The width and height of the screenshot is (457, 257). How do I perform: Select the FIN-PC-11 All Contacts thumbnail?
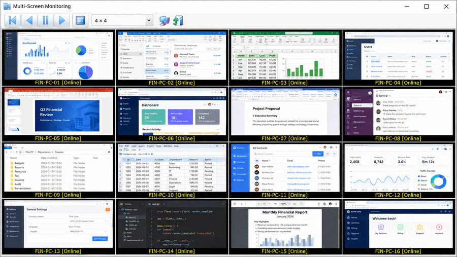(x=285, y=168)
